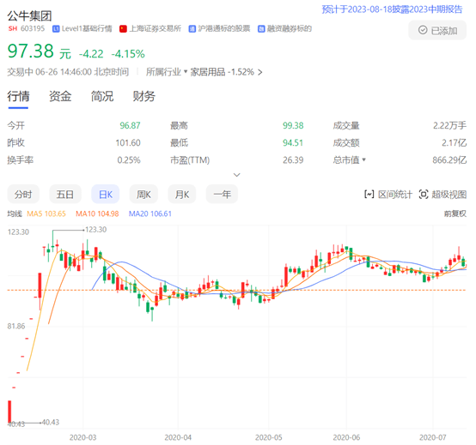Switch to the 财务 tab
Viewport: 476px width, 445px height.
(143, 96)
